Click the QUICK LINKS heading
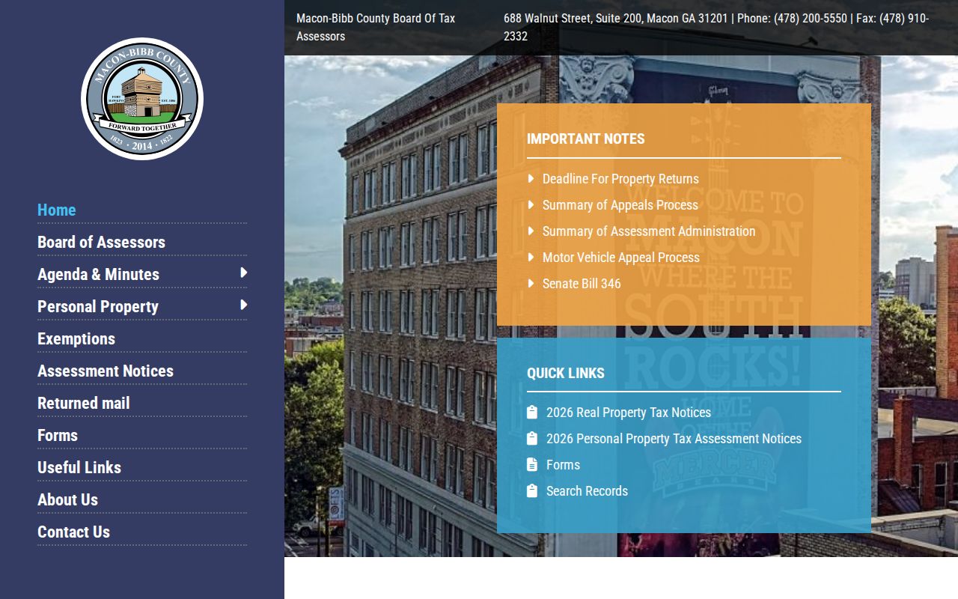 click(x=565, y=373)
